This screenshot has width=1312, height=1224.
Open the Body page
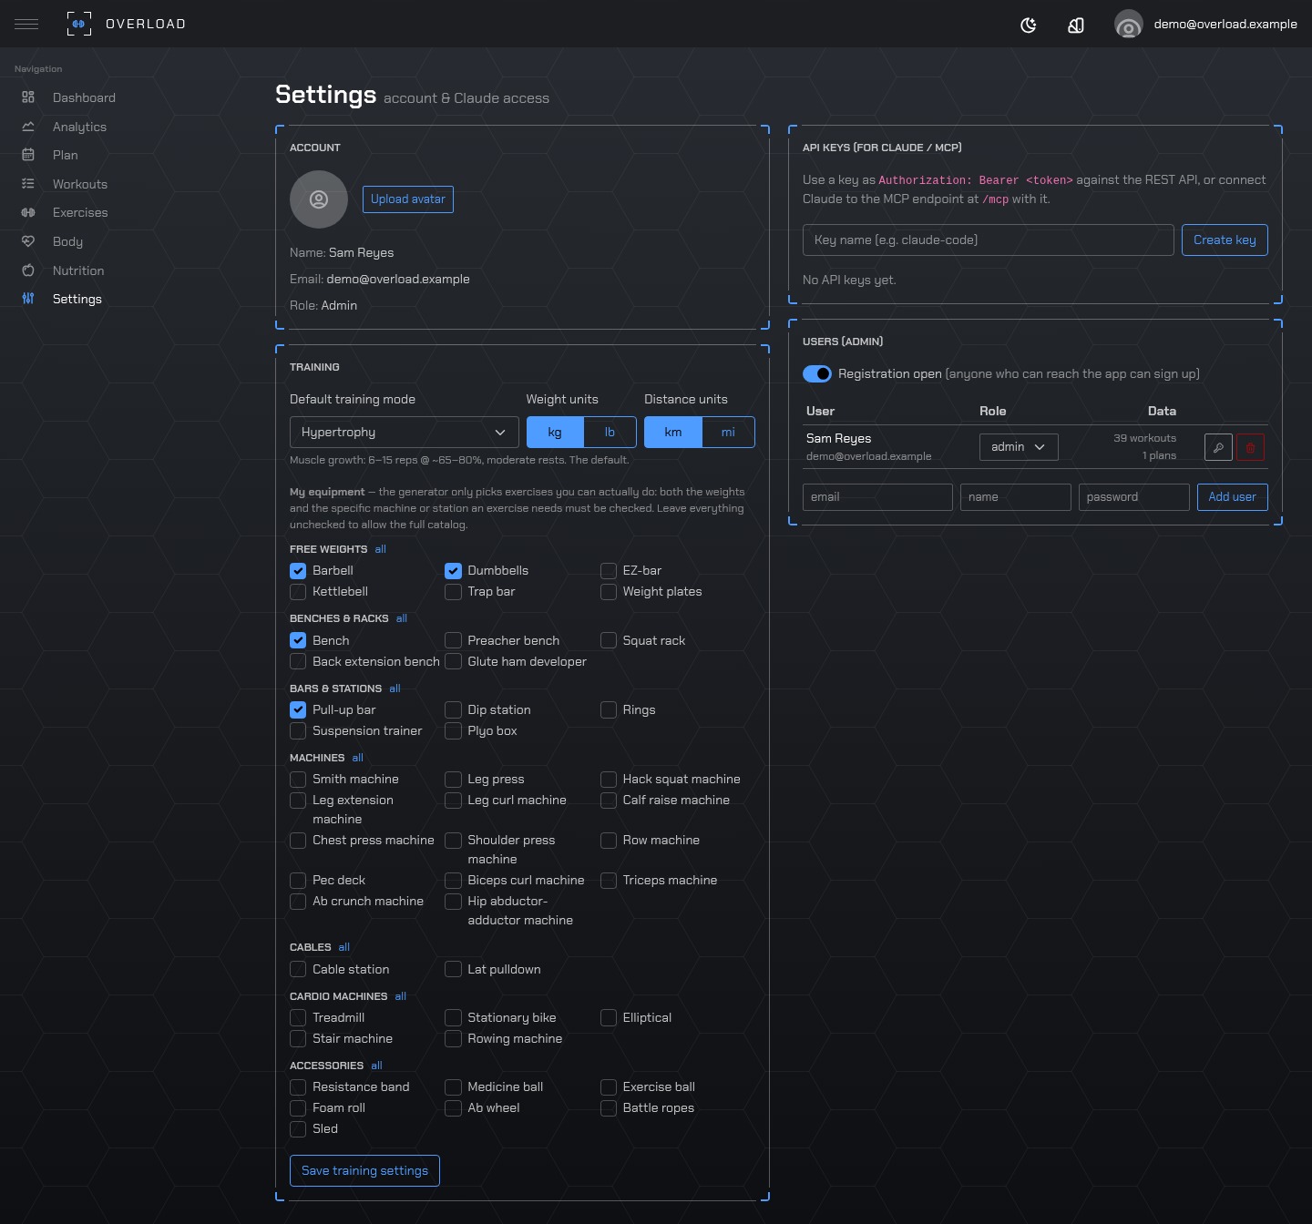[x=67, y=241]
